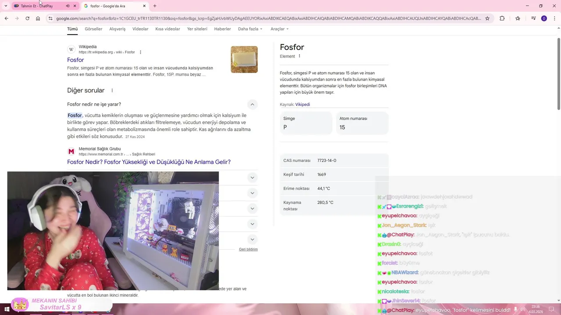Open the tab search dropdown arrow
561x315 pixels.
pos(6,6)
